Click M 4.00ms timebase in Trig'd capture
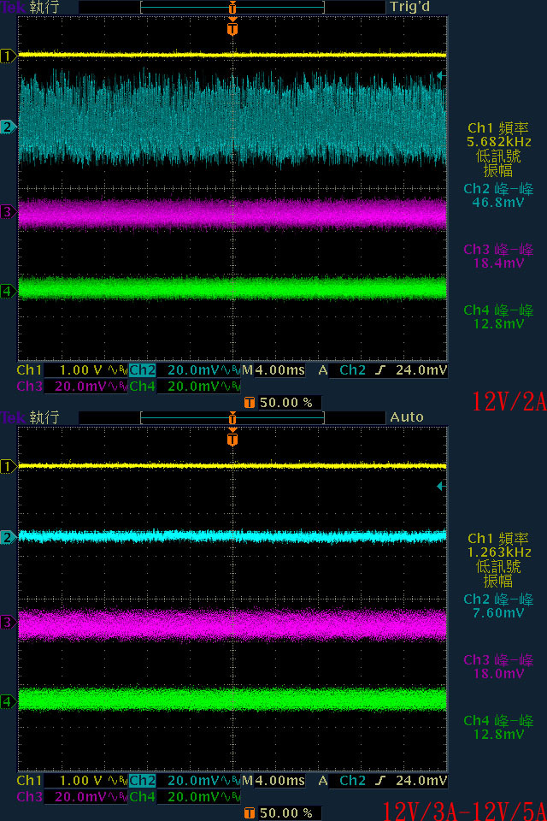The width and height of the screenshot is (547, 821). (273, 370)
